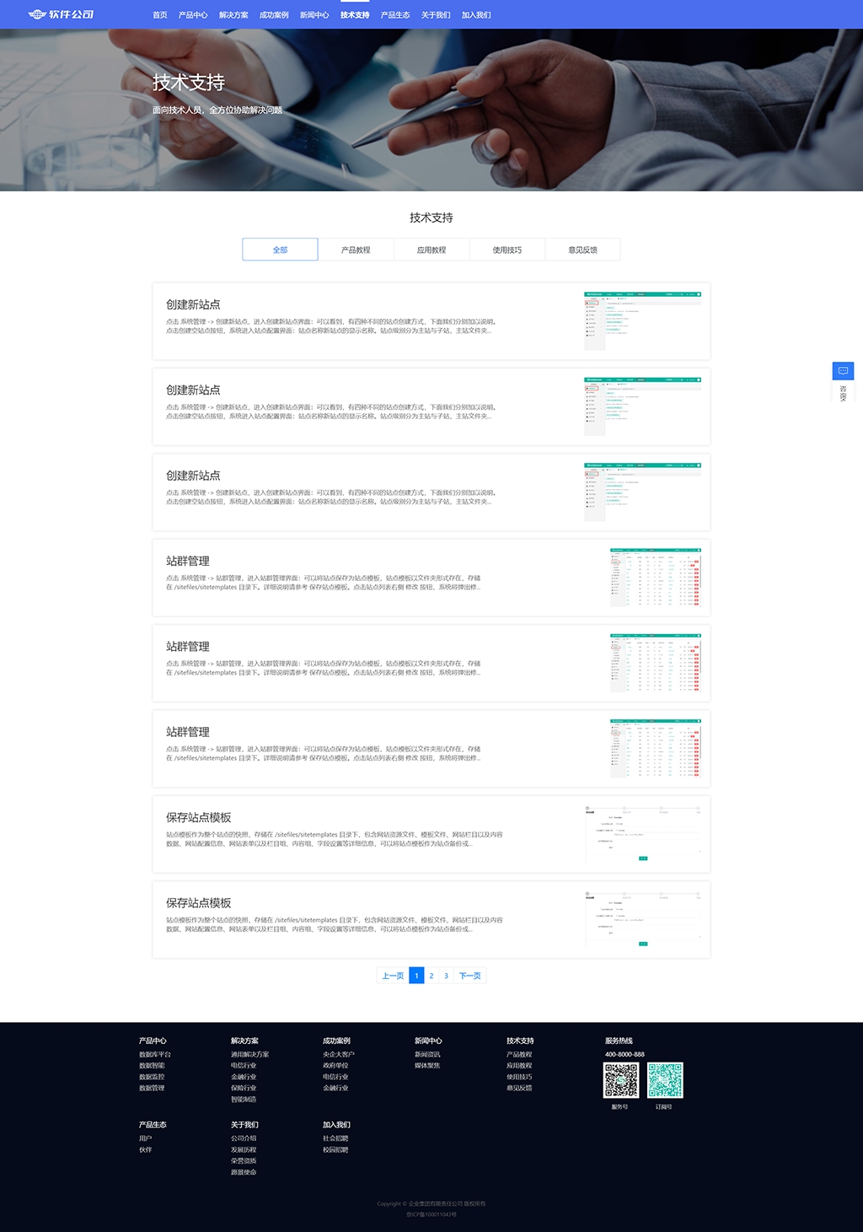Go to the previous page with 上一页
Image resolution: width=863 pixels, height=1232 pixels.
[x=393, y=976]
